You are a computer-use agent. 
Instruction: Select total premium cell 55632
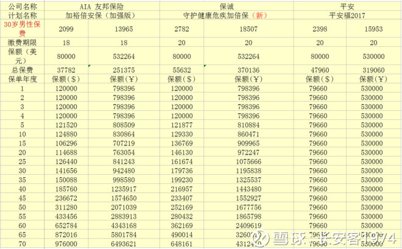182,69
